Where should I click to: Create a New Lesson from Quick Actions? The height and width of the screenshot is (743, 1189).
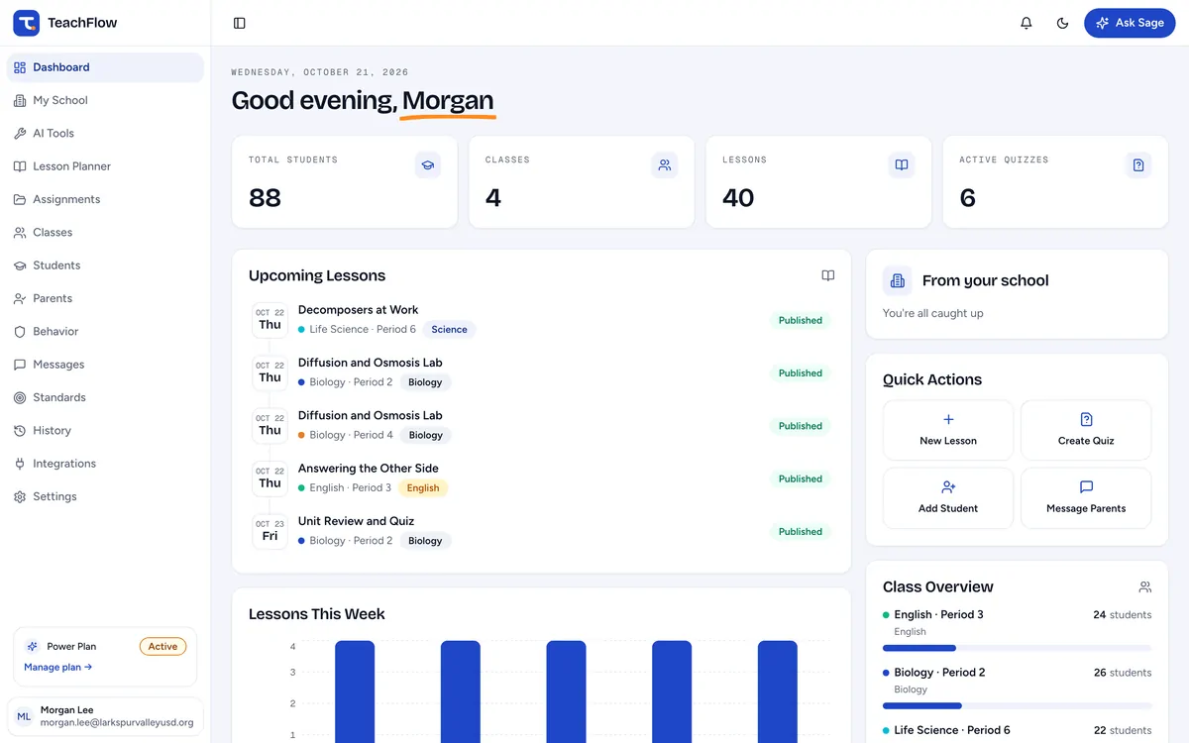(948, 430)
